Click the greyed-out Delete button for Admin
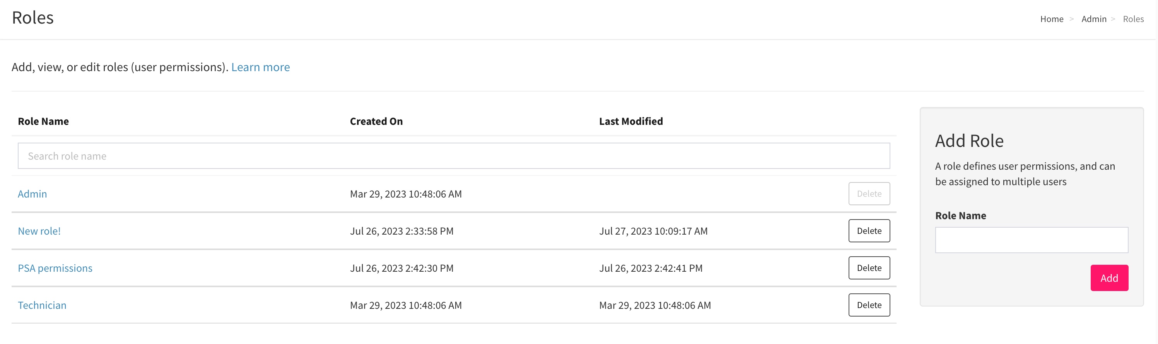 coord(869,194)
